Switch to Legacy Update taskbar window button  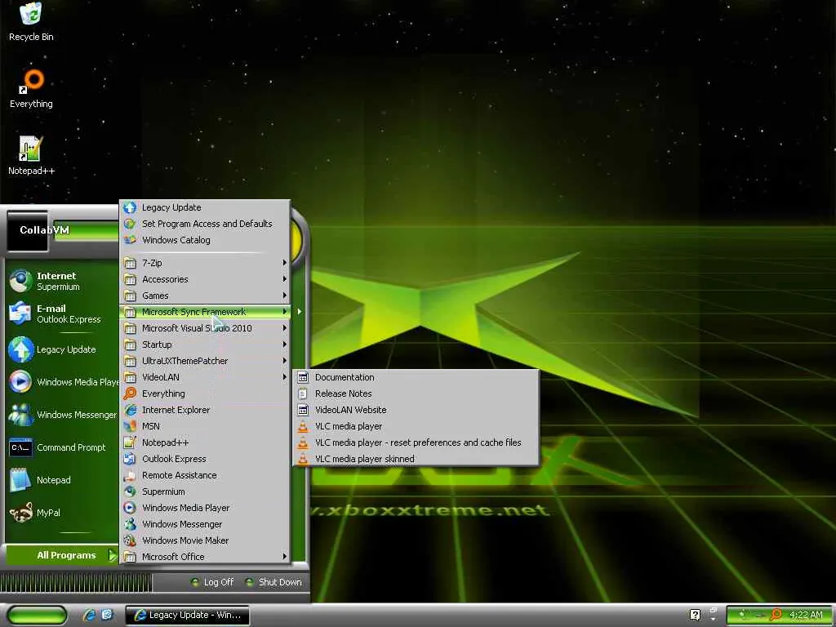(x=187, y=615)
